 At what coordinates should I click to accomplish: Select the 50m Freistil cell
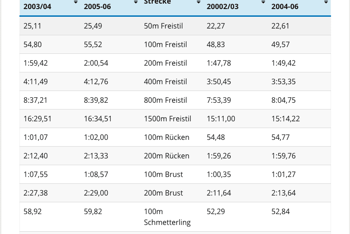click(x=163, y=26)
